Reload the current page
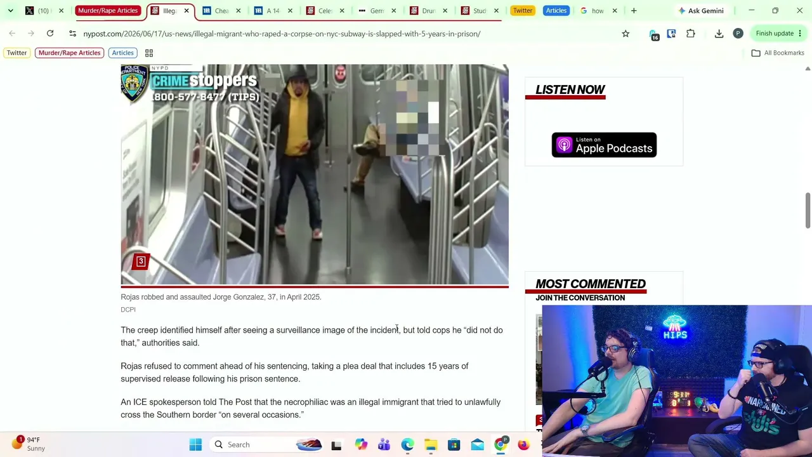 pos(50,34)
